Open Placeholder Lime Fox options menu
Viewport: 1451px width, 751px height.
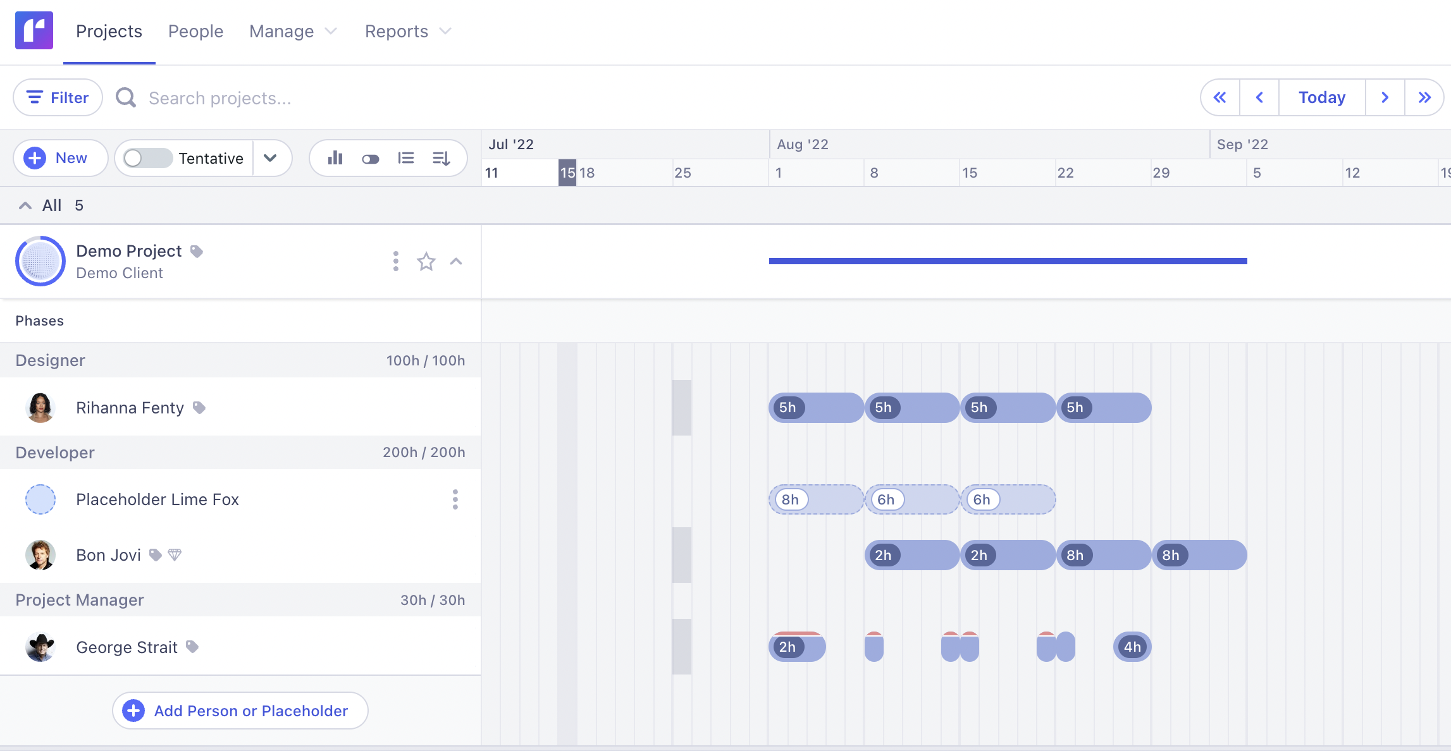point(455,499)
